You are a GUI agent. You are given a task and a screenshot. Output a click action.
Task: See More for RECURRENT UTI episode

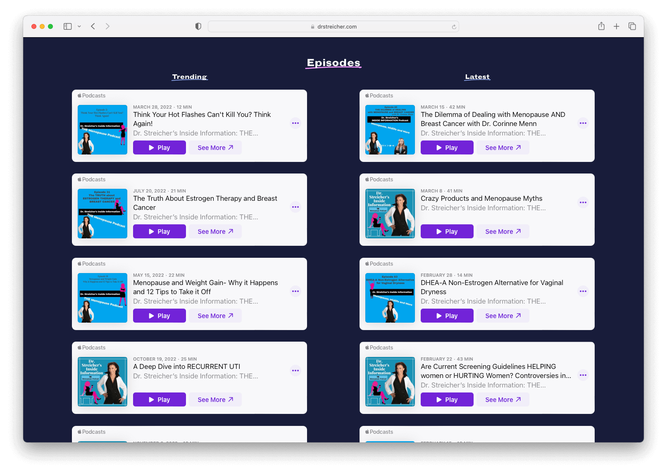pyautogui.click(x=215, y=399)
